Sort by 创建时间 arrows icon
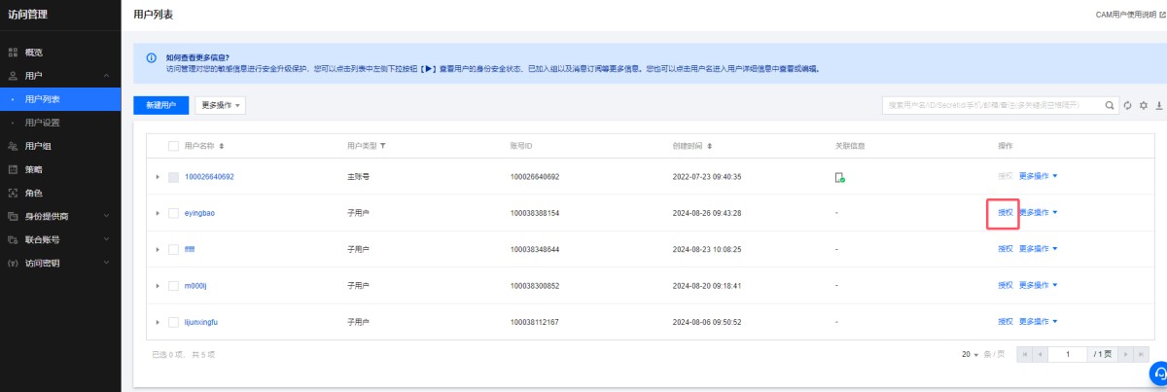This screenshot has width=1167, height=392. tap(710, 146)
